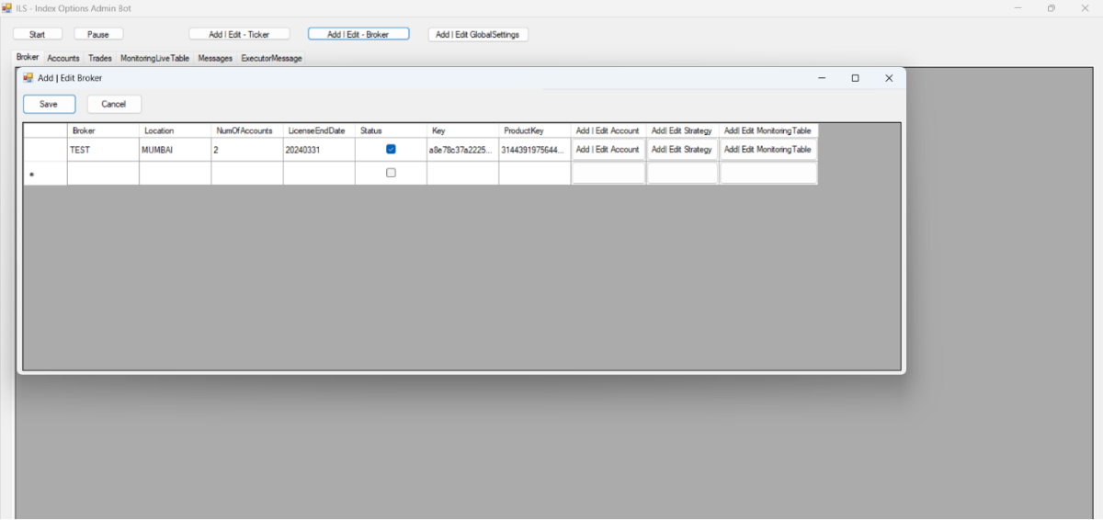This screenshot has width=1103, height=520.
Task: Click the Add | Edit Account column header
Action: pos(608,130)
